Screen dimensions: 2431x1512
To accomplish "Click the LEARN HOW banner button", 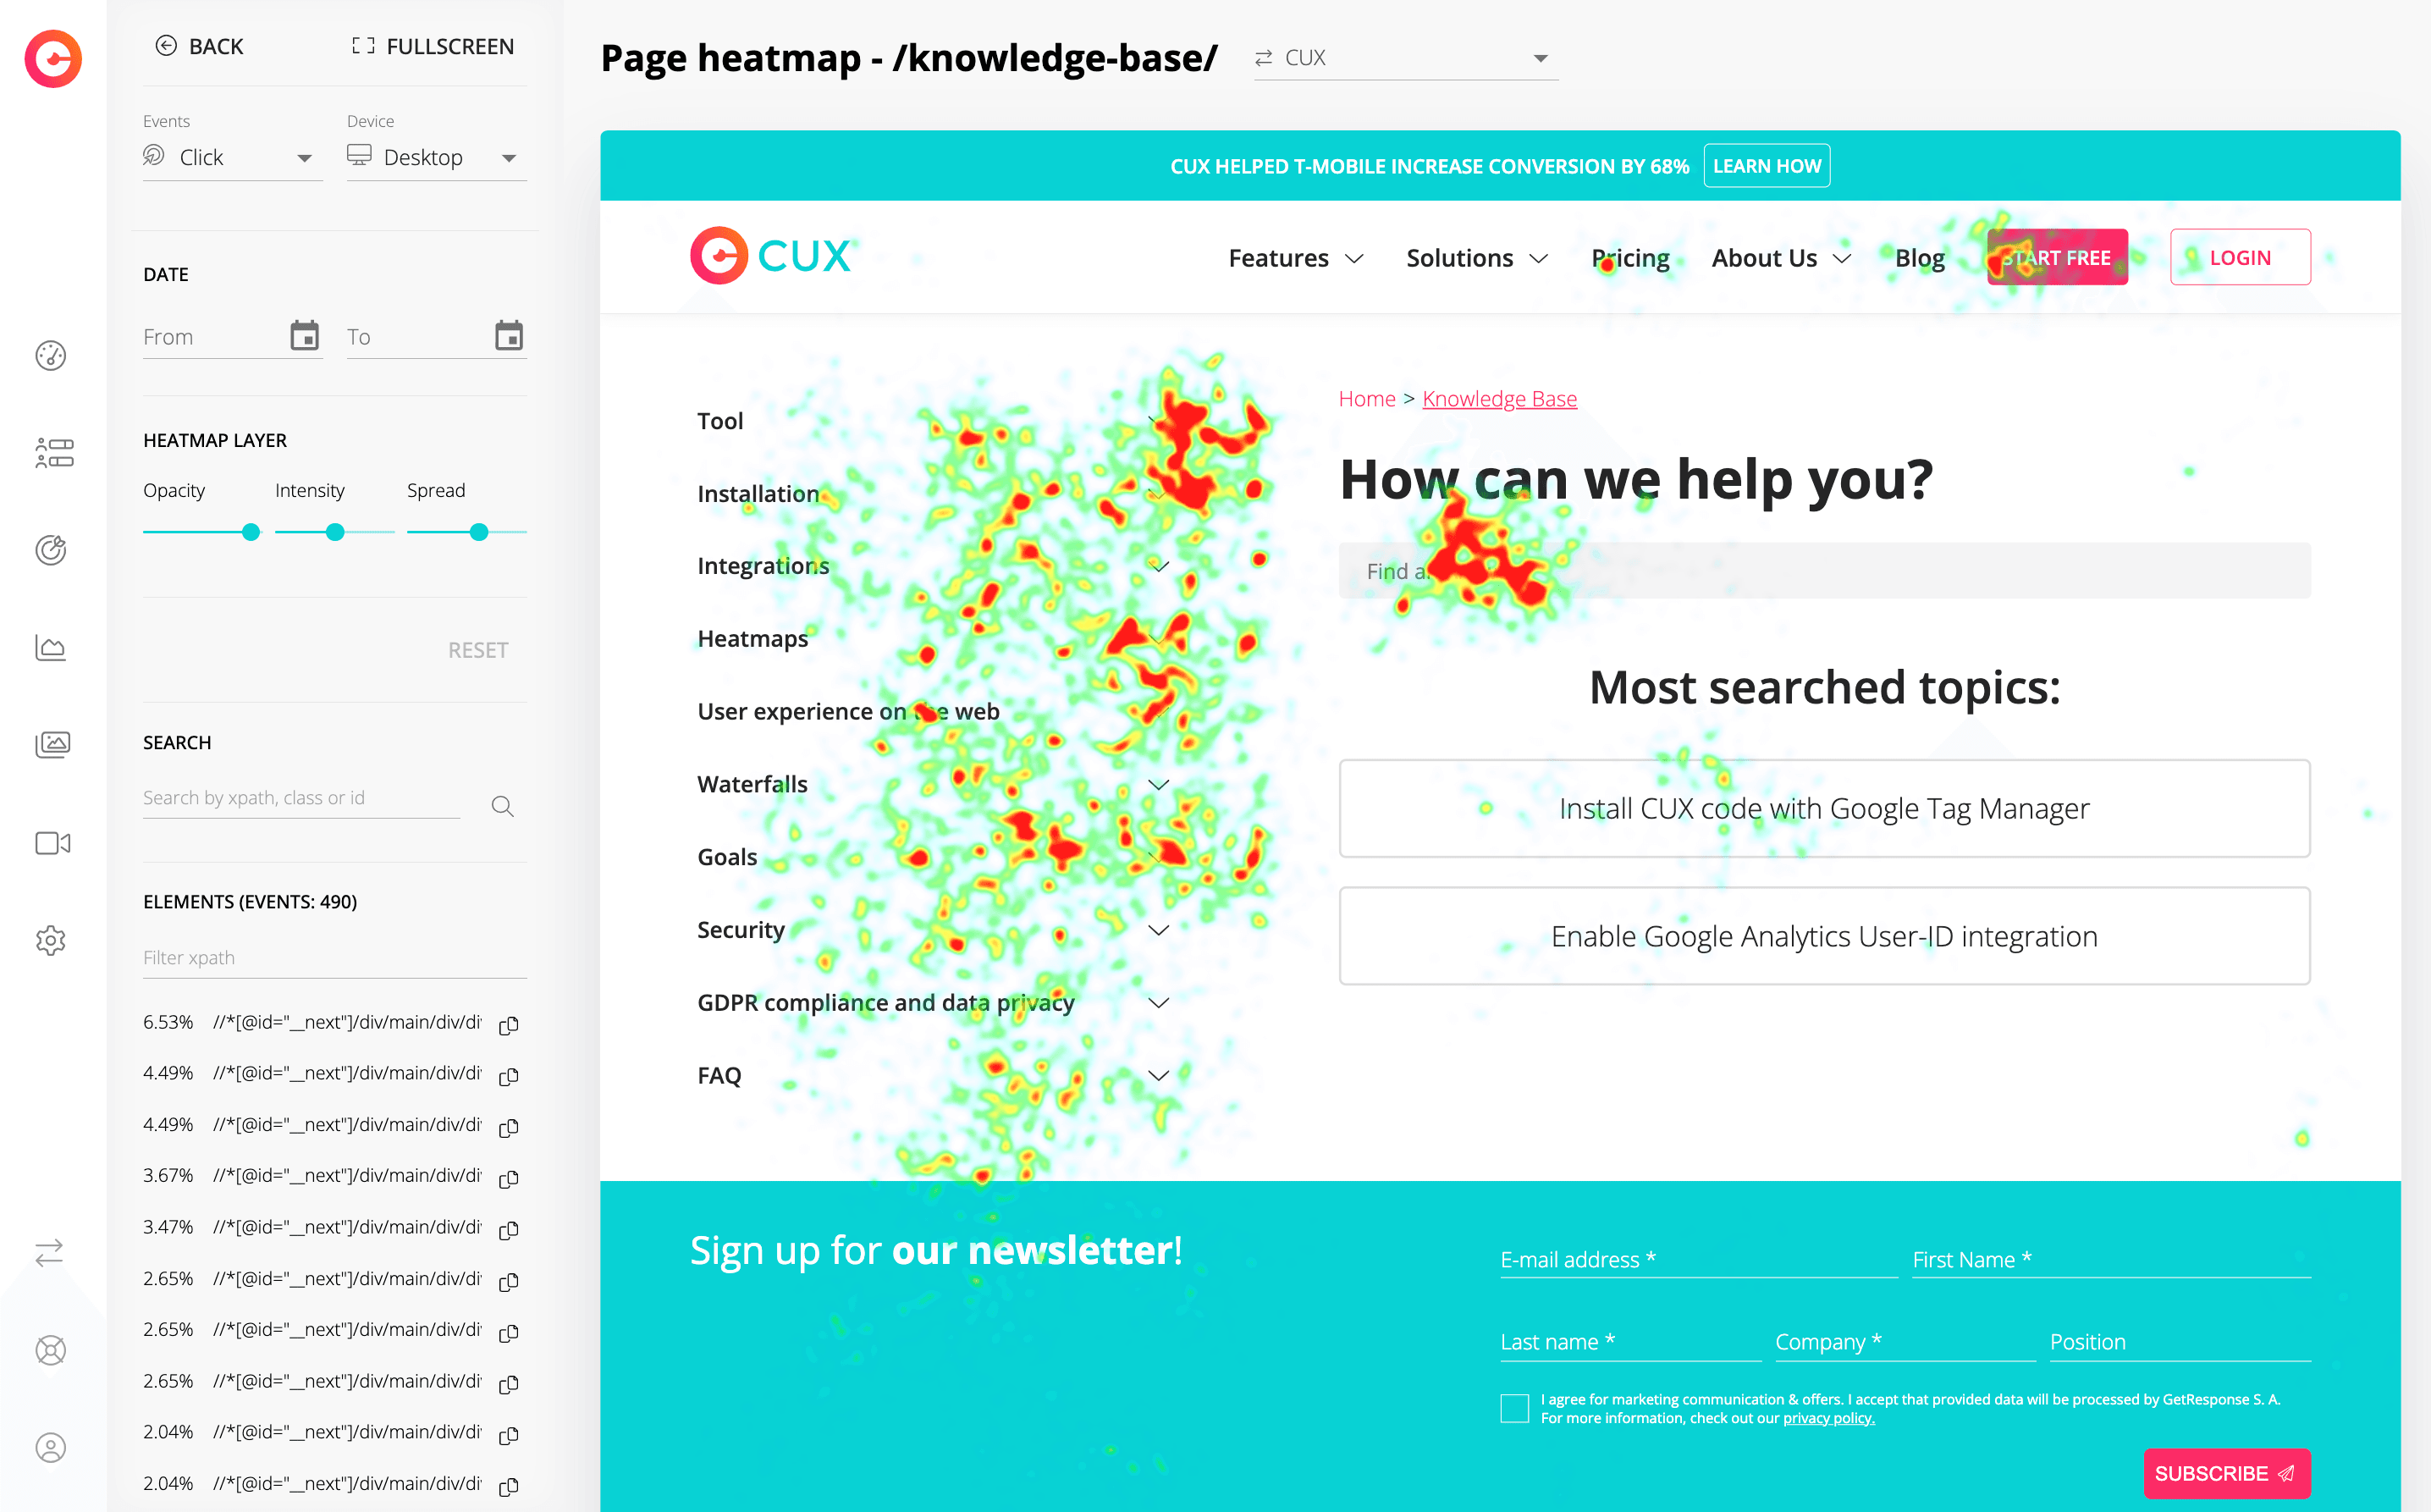I will (1767, 166).
